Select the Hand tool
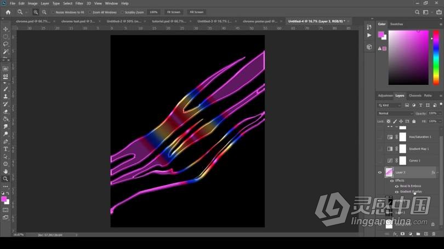 pos(5,171)
